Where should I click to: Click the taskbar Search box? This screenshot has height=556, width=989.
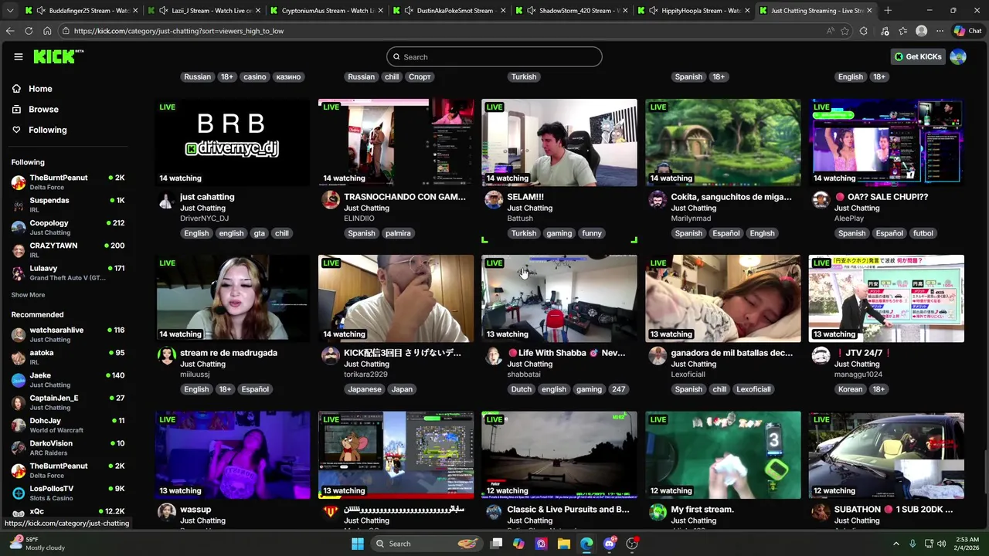point(426,544)
